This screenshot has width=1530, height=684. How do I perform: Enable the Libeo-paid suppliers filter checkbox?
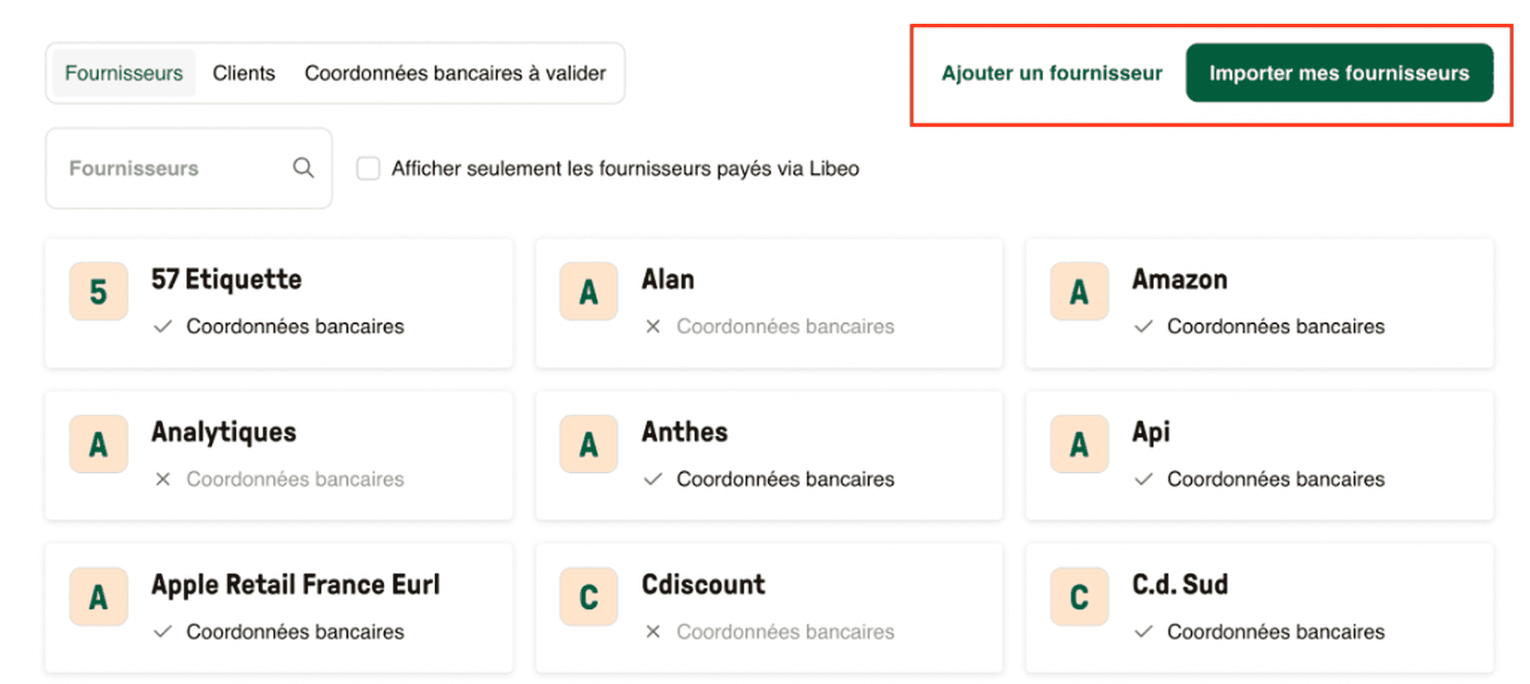[x=367, y=168]
